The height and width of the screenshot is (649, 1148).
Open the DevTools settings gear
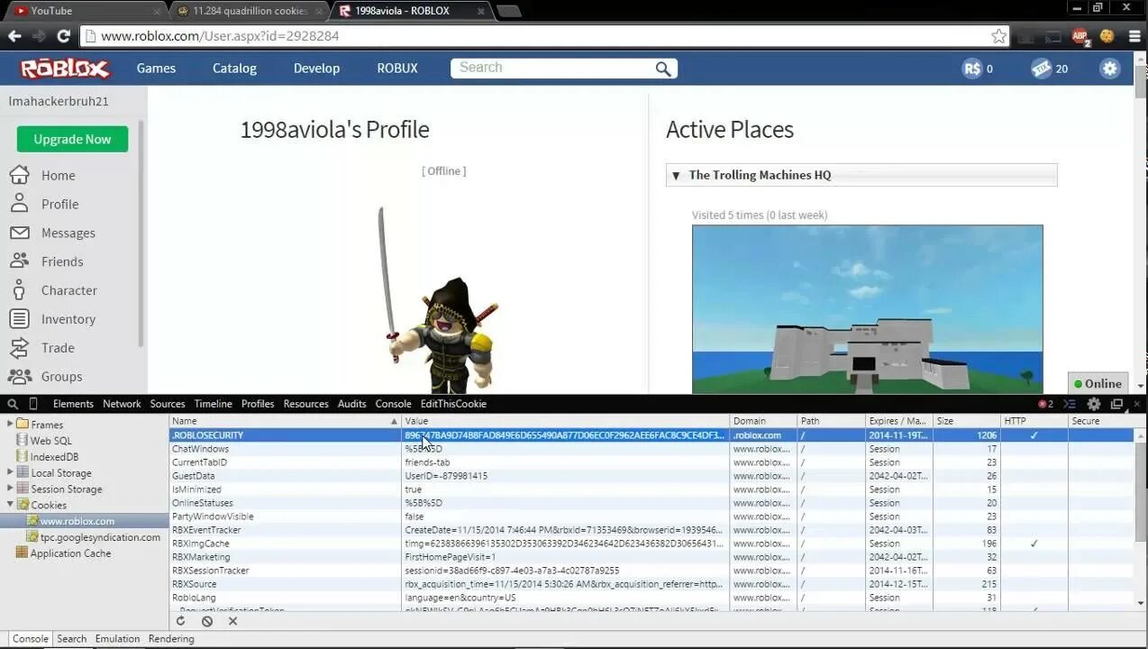(x=1094, y=404)
